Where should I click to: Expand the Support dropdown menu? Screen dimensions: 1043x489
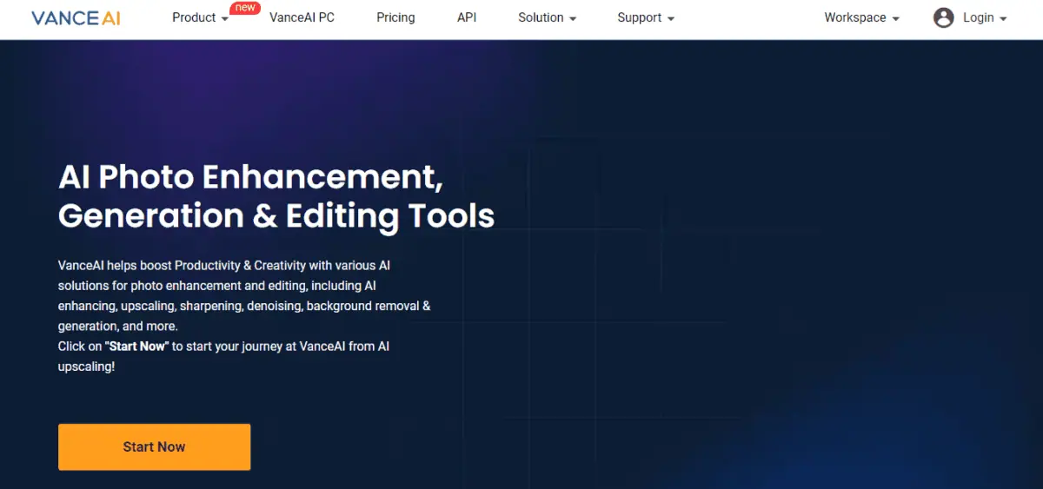pyautogui.click(x=646, y=17)
